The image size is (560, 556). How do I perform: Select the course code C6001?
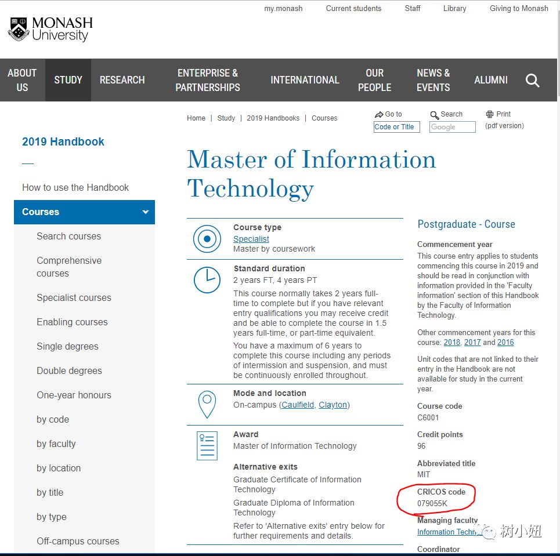(x=428, y=417)
